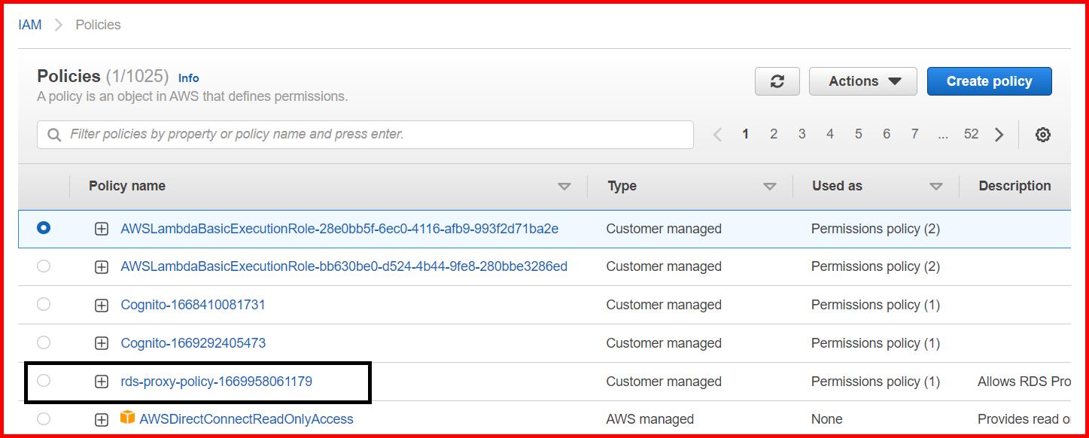This screenshot has width=1089, height=438.
Task: Click the policy filter input field
Action: [301, 134]
